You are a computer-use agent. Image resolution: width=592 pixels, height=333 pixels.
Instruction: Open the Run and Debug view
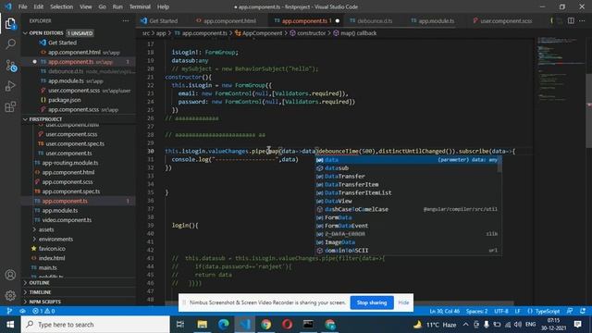(10, 86)
